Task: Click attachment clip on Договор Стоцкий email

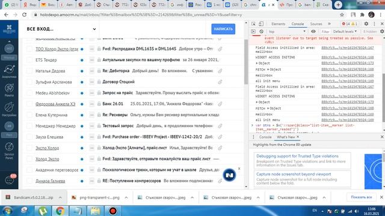Action: coord(220,82)
